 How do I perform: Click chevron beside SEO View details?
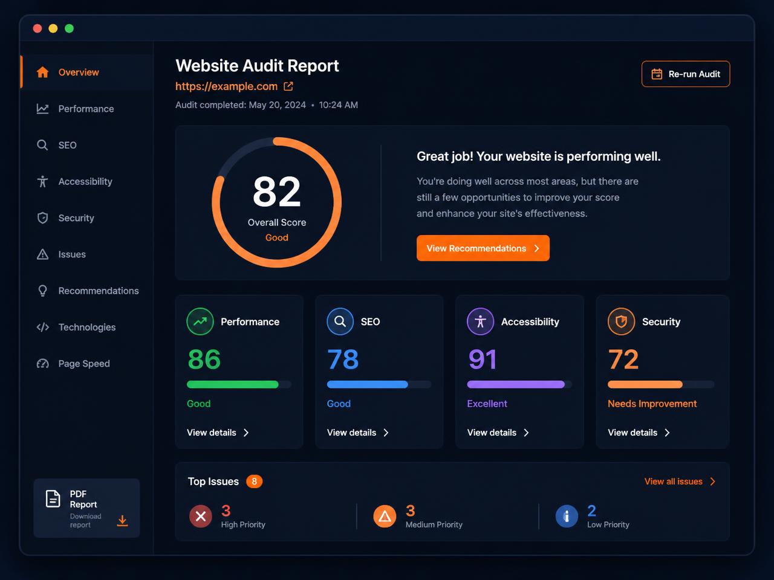(386, 433)
